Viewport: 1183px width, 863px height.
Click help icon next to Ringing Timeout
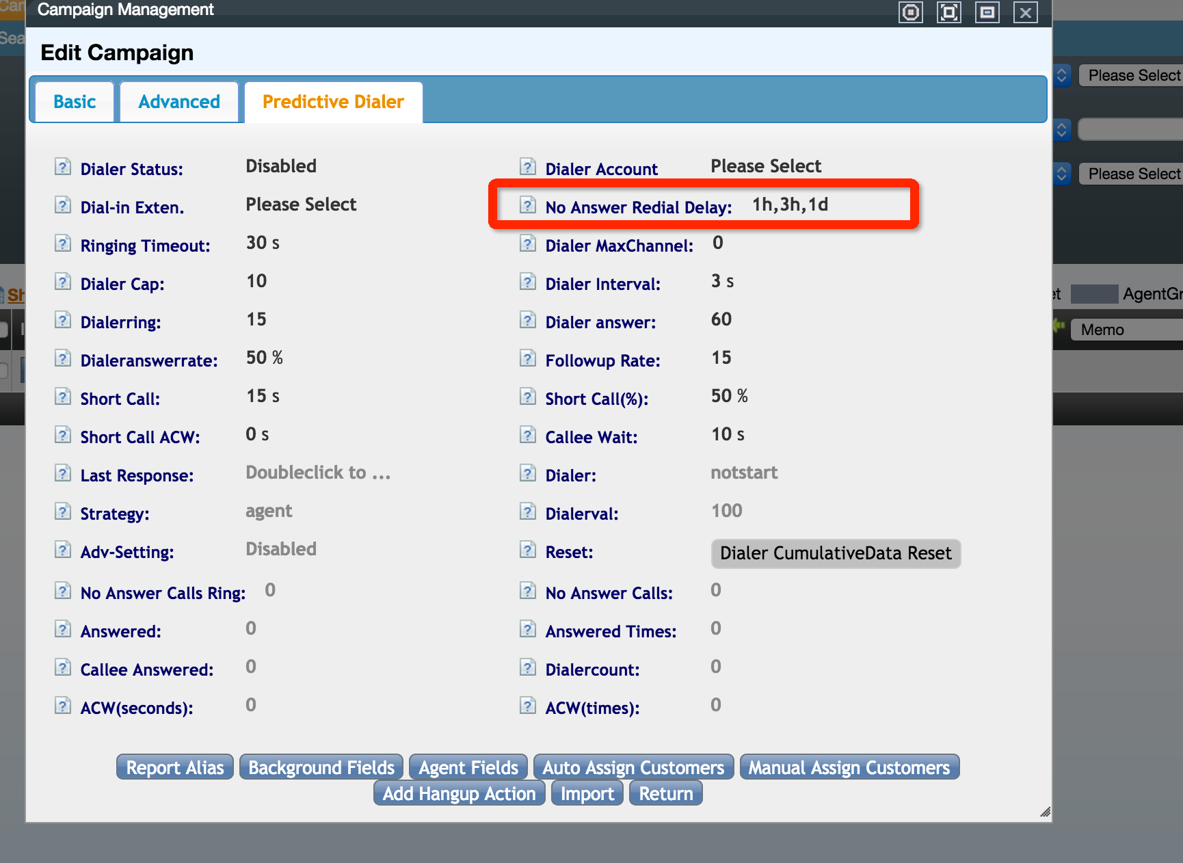[x=63, y=243]
